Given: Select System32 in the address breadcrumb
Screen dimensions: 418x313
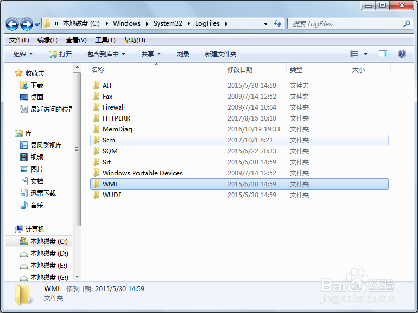Looking at the screenshot, I should (168, 23).
